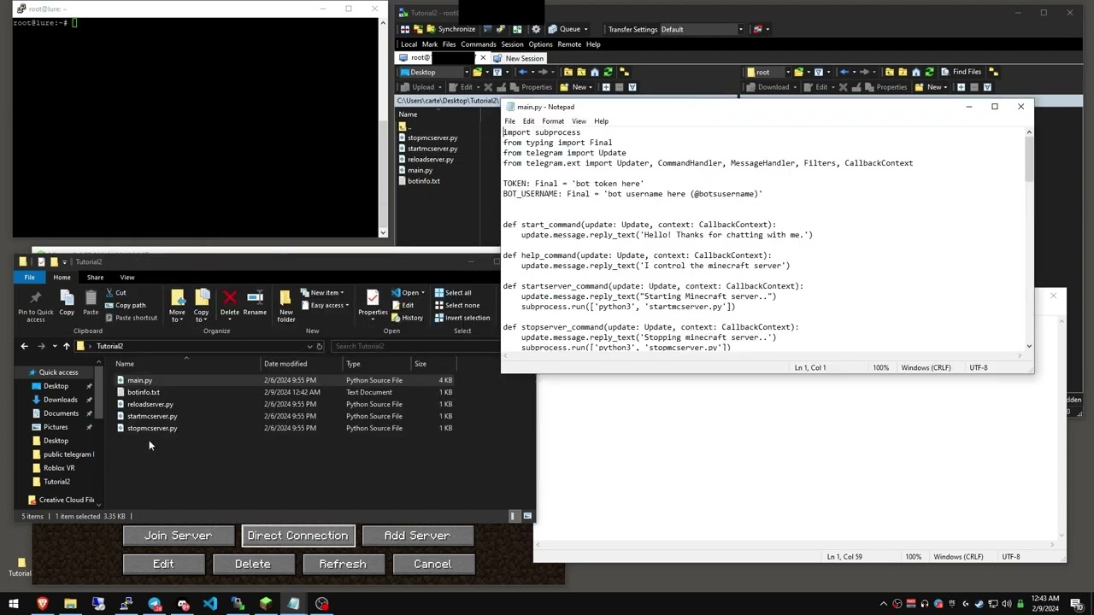Refresh the WinSCP remote panel
Image resolution: width=1094 pixels, height=615 pixels.
click(x=929, y=72)
